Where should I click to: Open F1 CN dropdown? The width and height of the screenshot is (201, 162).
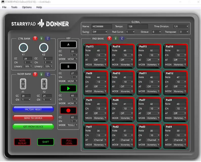(26, 100)
